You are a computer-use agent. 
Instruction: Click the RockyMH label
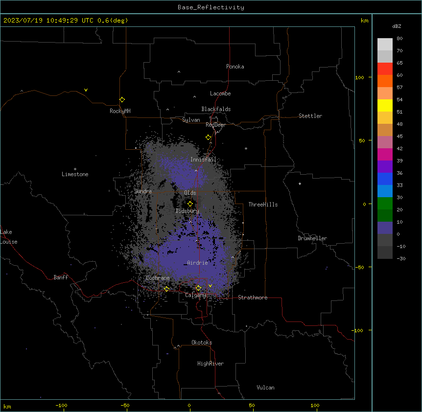120,111
